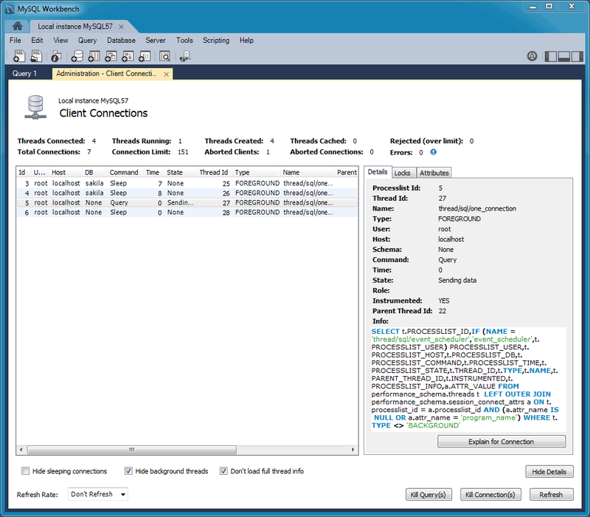The width and height of the screenshot is (590, 517).
Task: Click the search table data icon
Action: pyautogui.click(x=164, y=56)
